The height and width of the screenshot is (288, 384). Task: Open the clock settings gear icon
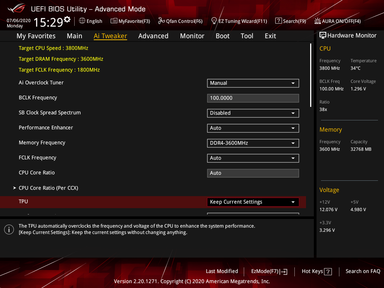click(67, 19)
